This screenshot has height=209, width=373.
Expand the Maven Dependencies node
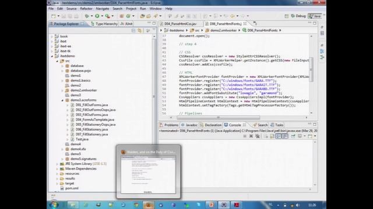tap(57, 169)
